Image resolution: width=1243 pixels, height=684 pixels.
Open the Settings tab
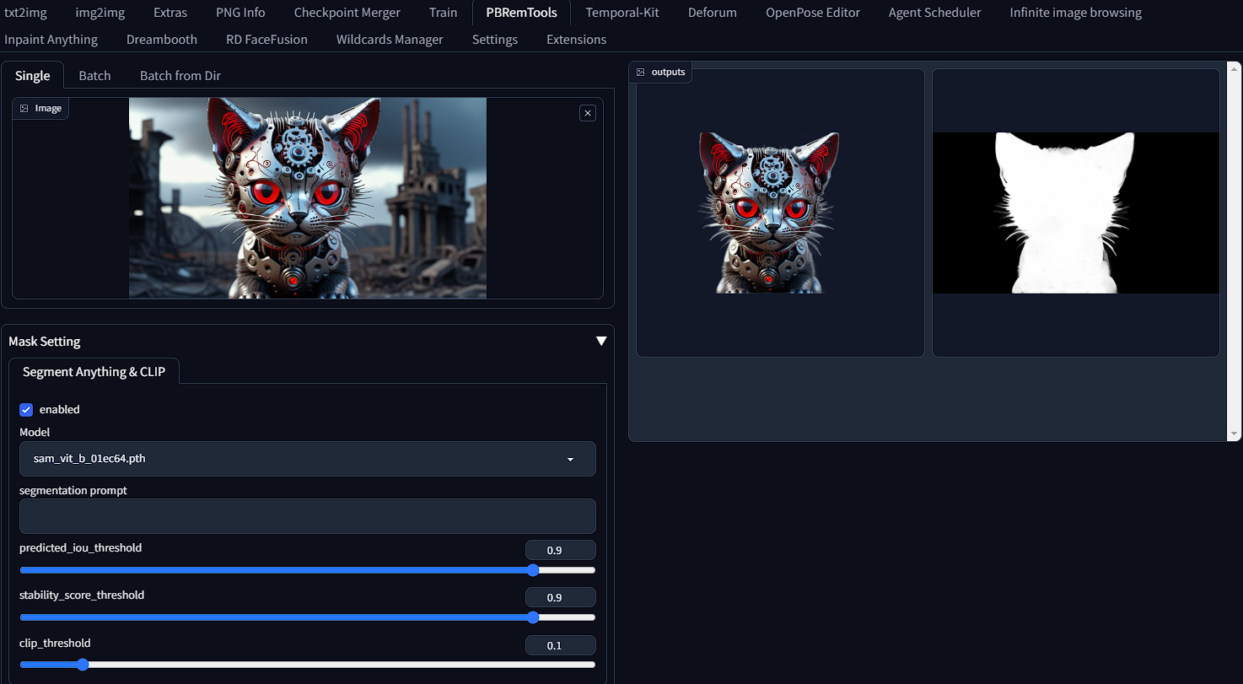pos(494,39)
